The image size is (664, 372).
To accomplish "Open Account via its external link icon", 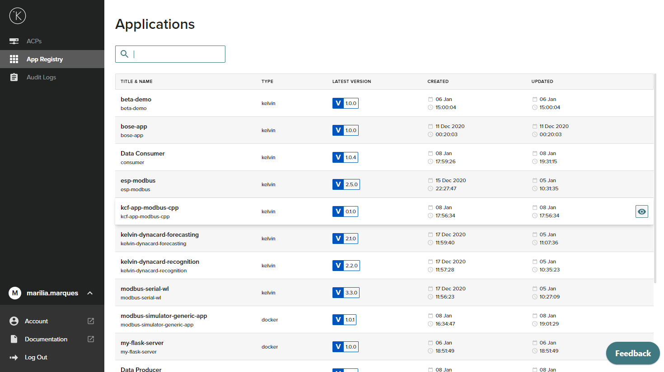I will tap(90, 321).
